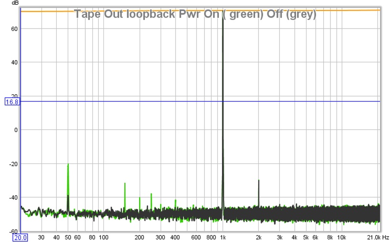Select the 2k frequency axis label

(259, 238)
